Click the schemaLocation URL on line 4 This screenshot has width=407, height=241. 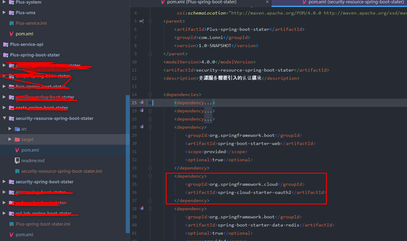[x=319, y=13]
